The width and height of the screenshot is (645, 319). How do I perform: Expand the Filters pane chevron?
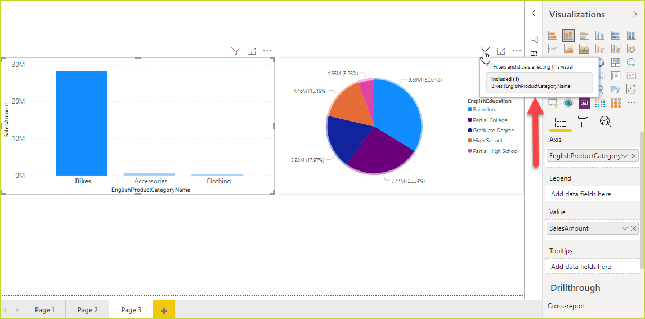534,13
